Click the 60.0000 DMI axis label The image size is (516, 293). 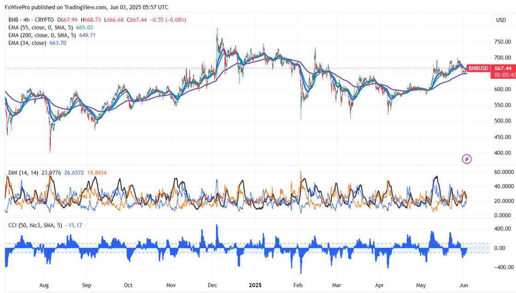pos(504,172)
